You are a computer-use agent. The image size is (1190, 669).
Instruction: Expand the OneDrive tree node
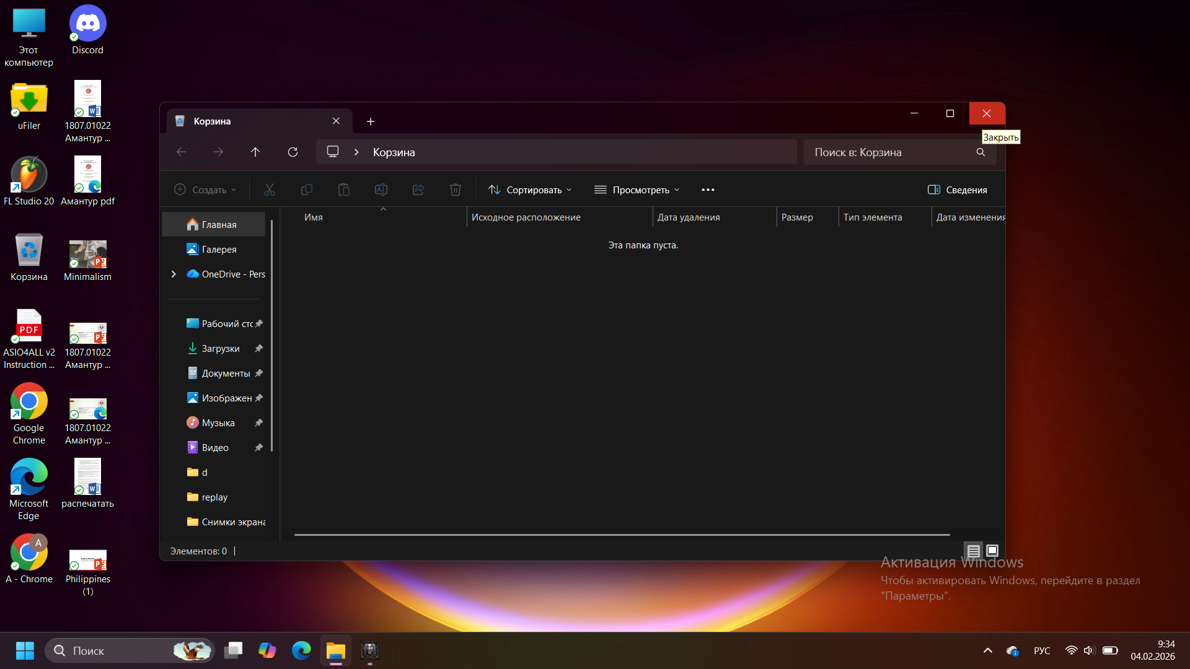(x=174, y=274)
